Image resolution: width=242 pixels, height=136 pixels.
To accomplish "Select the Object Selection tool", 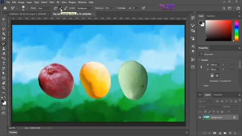I will point(3,34).
